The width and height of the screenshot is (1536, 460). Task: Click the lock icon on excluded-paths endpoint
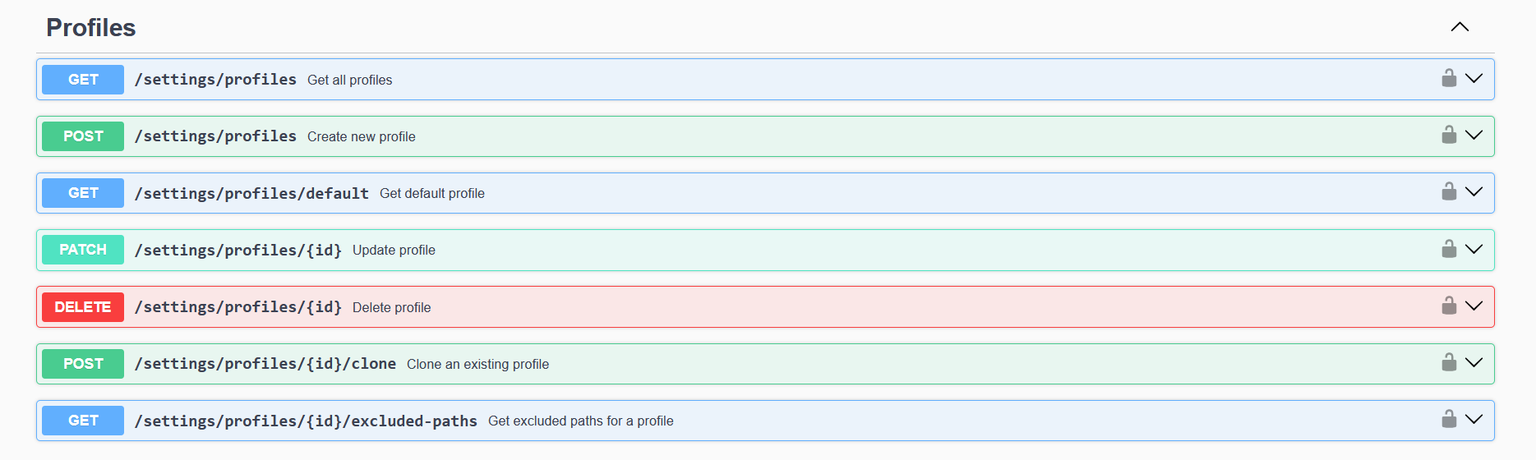pyautogui.click(x=1449, y=420)
